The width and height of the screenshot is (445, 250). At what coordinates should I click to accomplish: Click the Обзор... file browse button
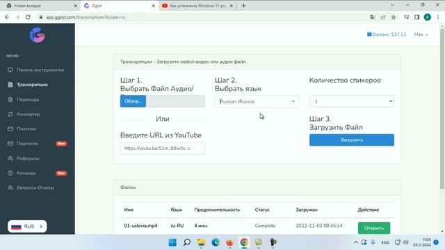click(x=133, y=101)
